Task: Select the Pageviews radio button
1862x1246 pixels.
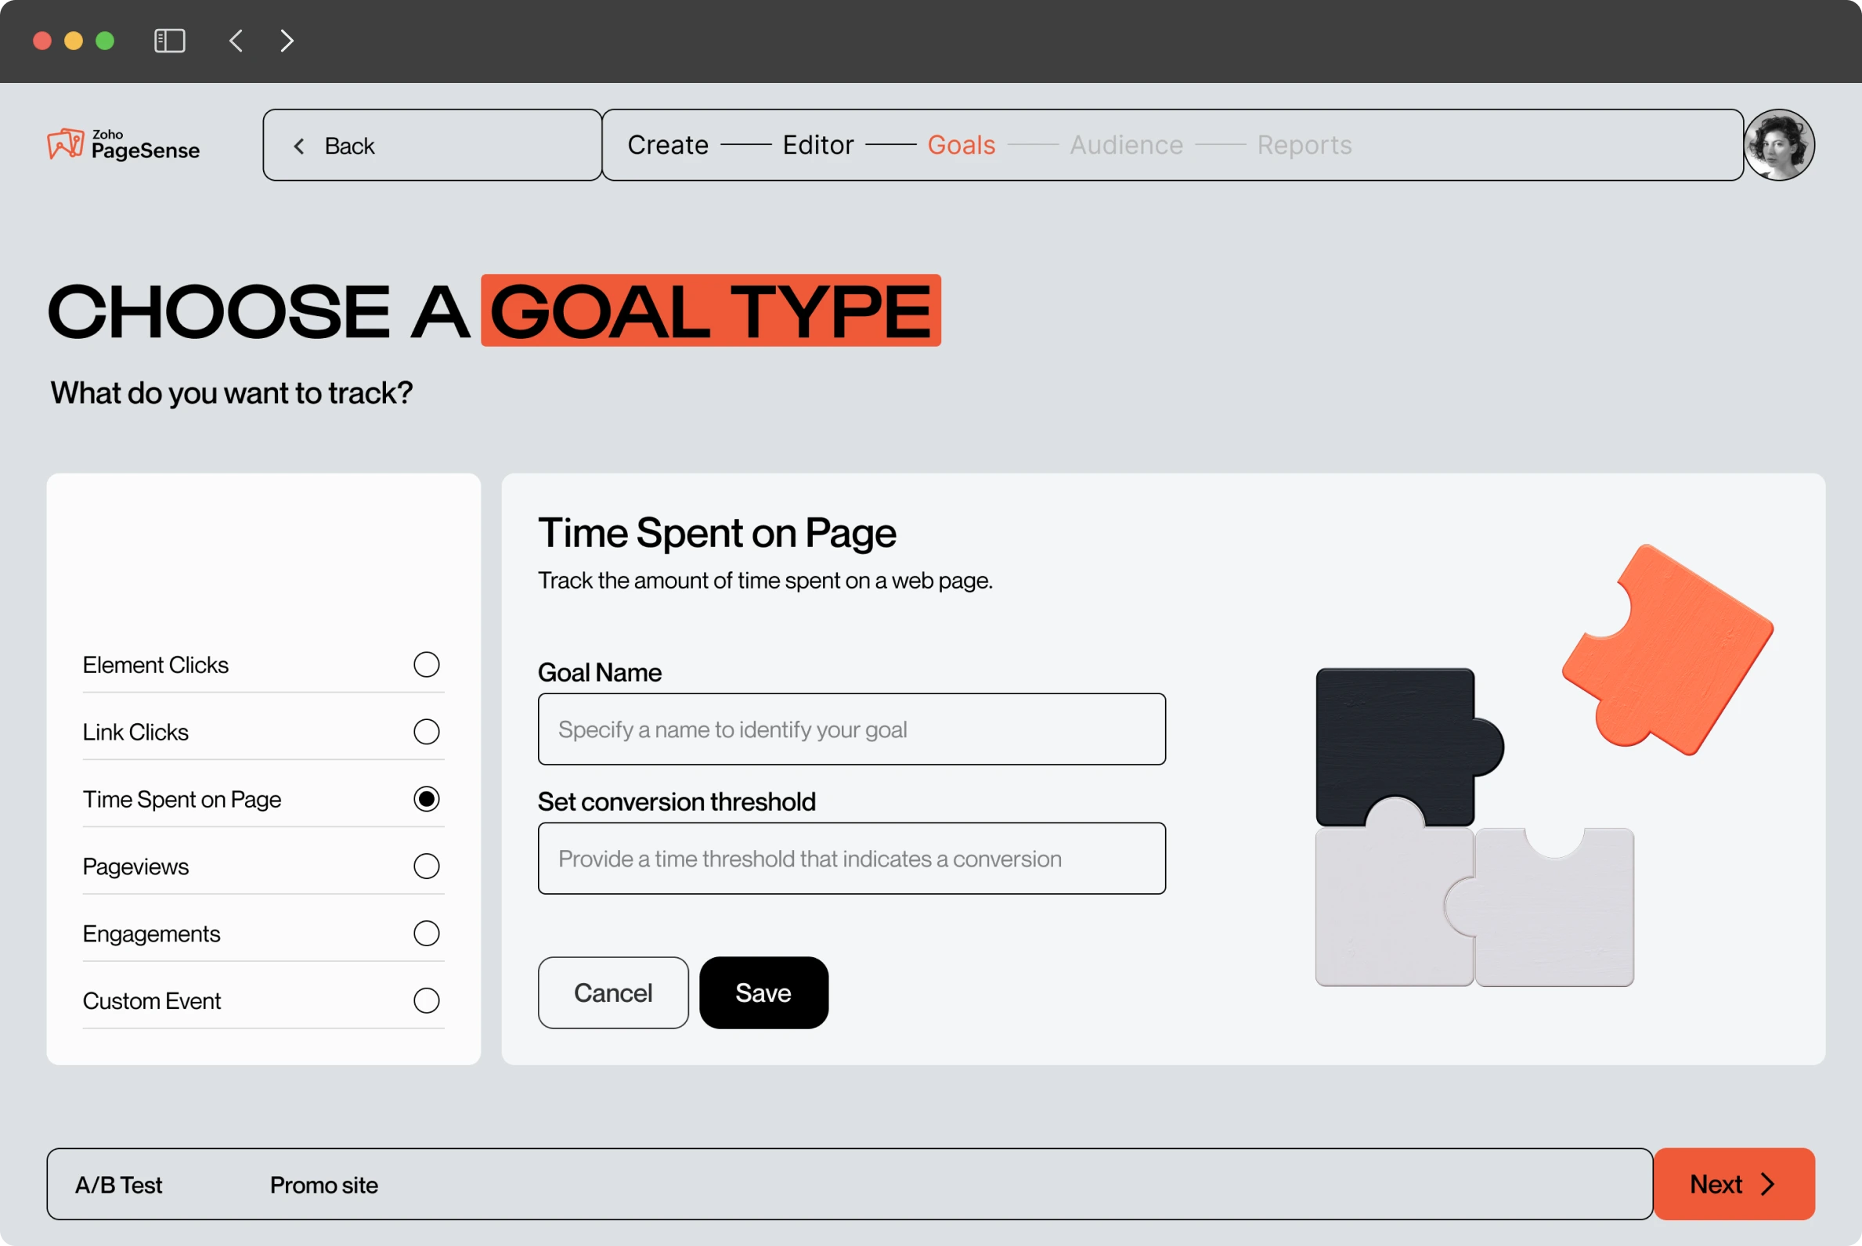Action: (x=426, y=866)
